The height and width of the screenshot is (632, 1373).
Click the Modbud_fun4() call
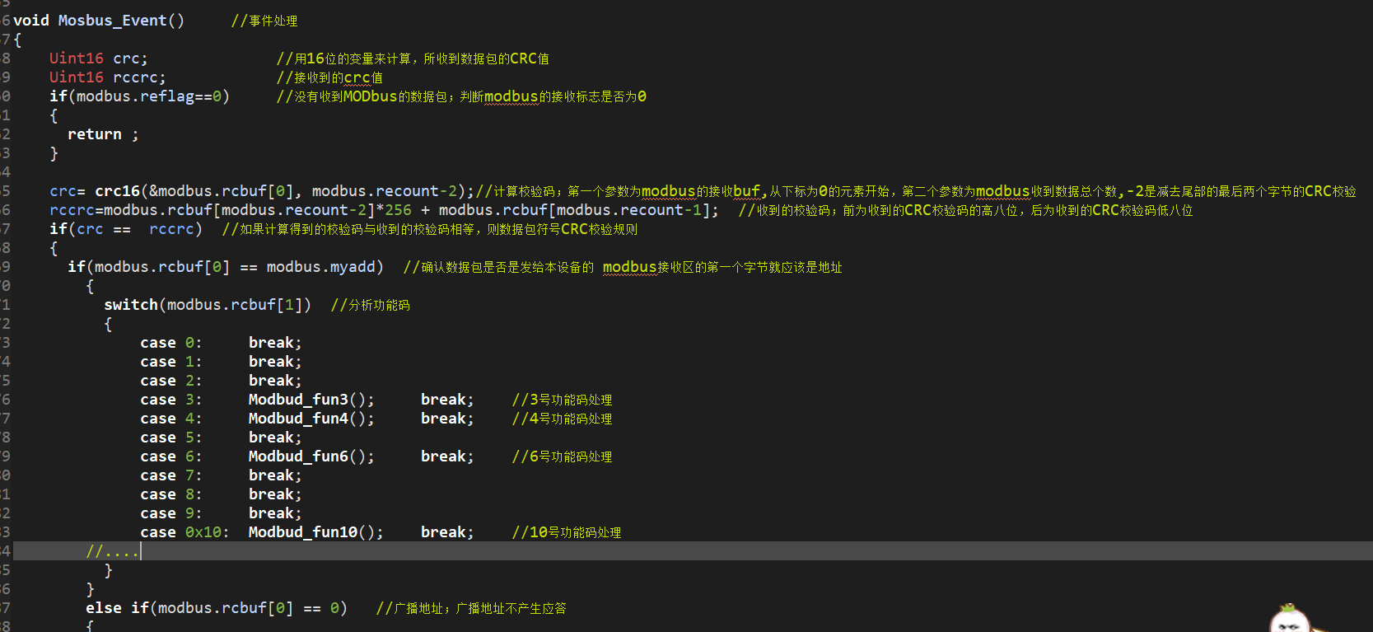pos(311,419)
